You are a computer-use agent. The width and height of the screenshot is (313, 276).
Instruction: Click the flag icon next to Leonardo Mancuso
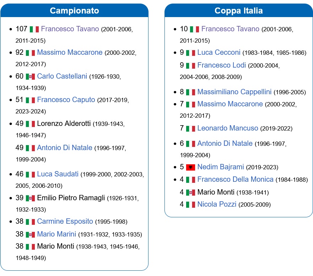coord(190,128)
